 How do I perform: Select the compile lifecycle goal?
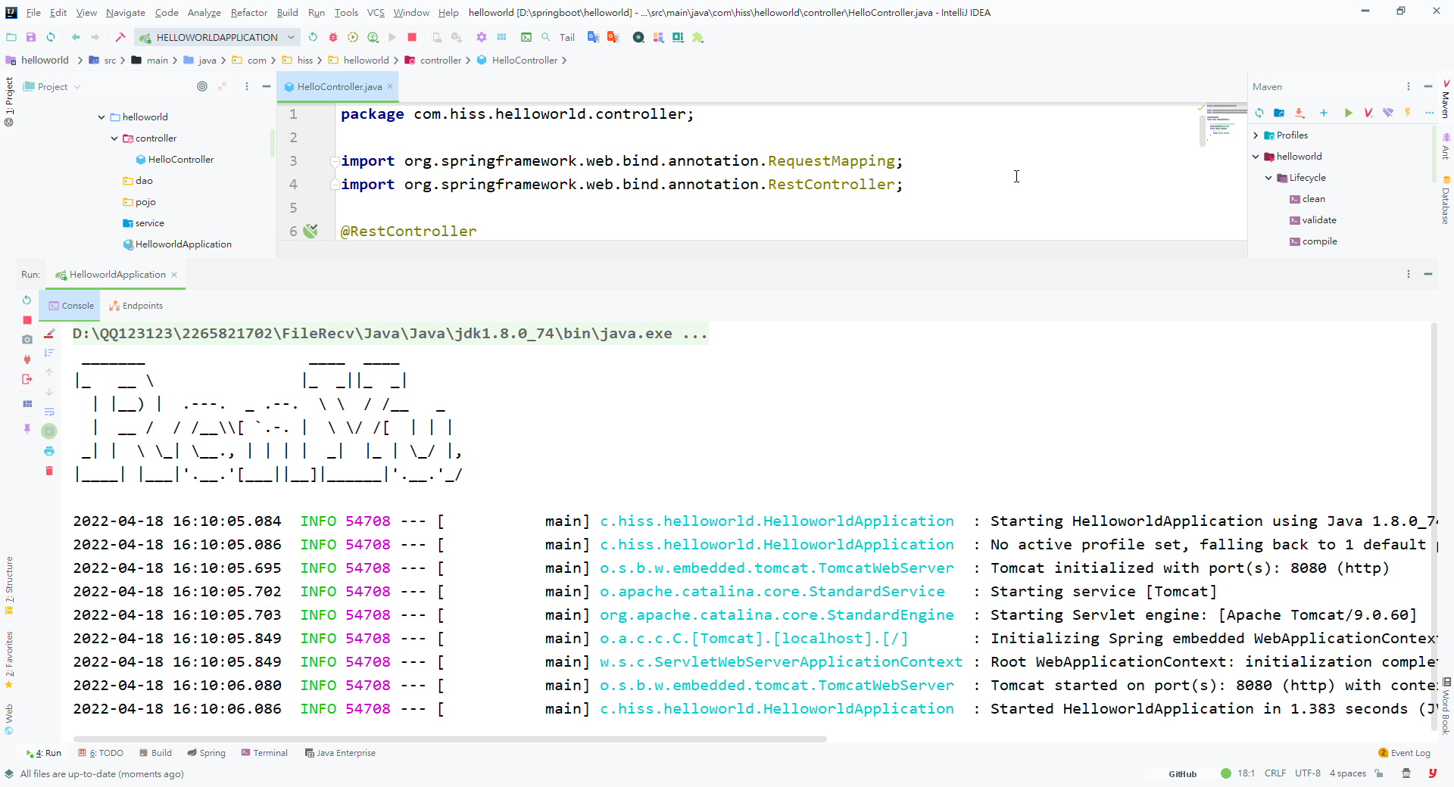(1313, 241)
